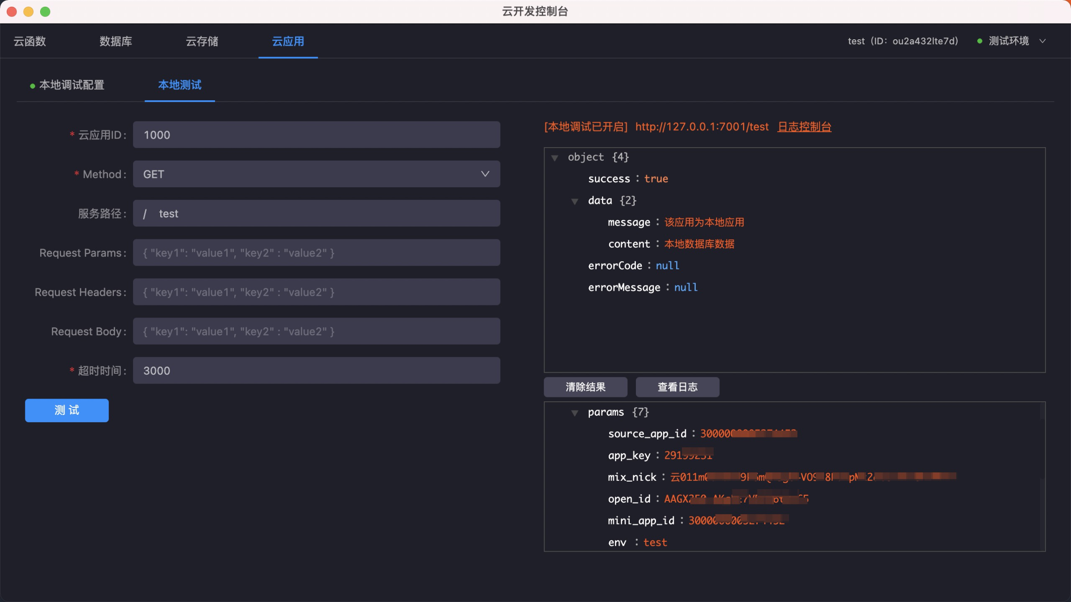1071x602 pixels.
Task: Click the mini_app_id row
Action: pyautogui.click(x=698, y=520)
